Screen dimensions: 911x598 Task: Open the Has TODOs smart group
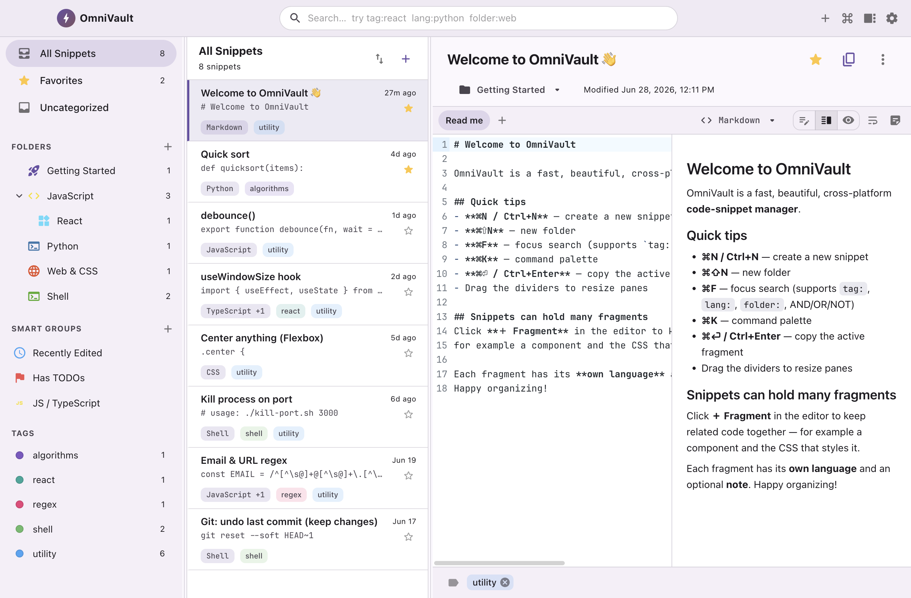coord(91,378)
